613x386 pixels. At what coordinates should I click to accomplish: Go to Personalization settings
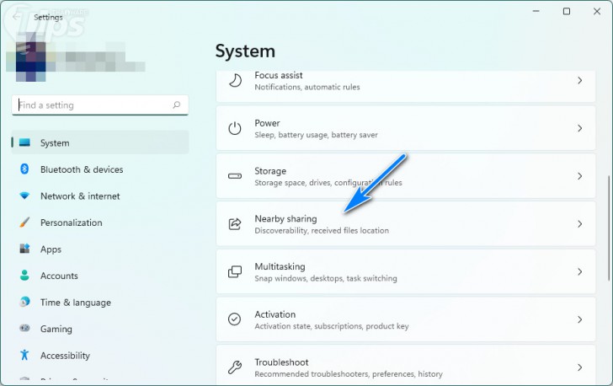tap(100, 222)
